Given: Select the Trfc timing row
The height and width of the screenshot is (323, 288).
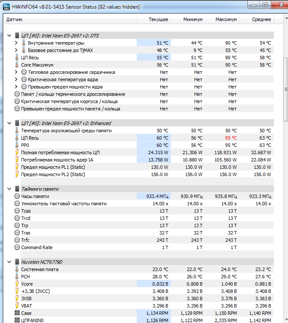Looking at the screenshot, I should (144, 240).
